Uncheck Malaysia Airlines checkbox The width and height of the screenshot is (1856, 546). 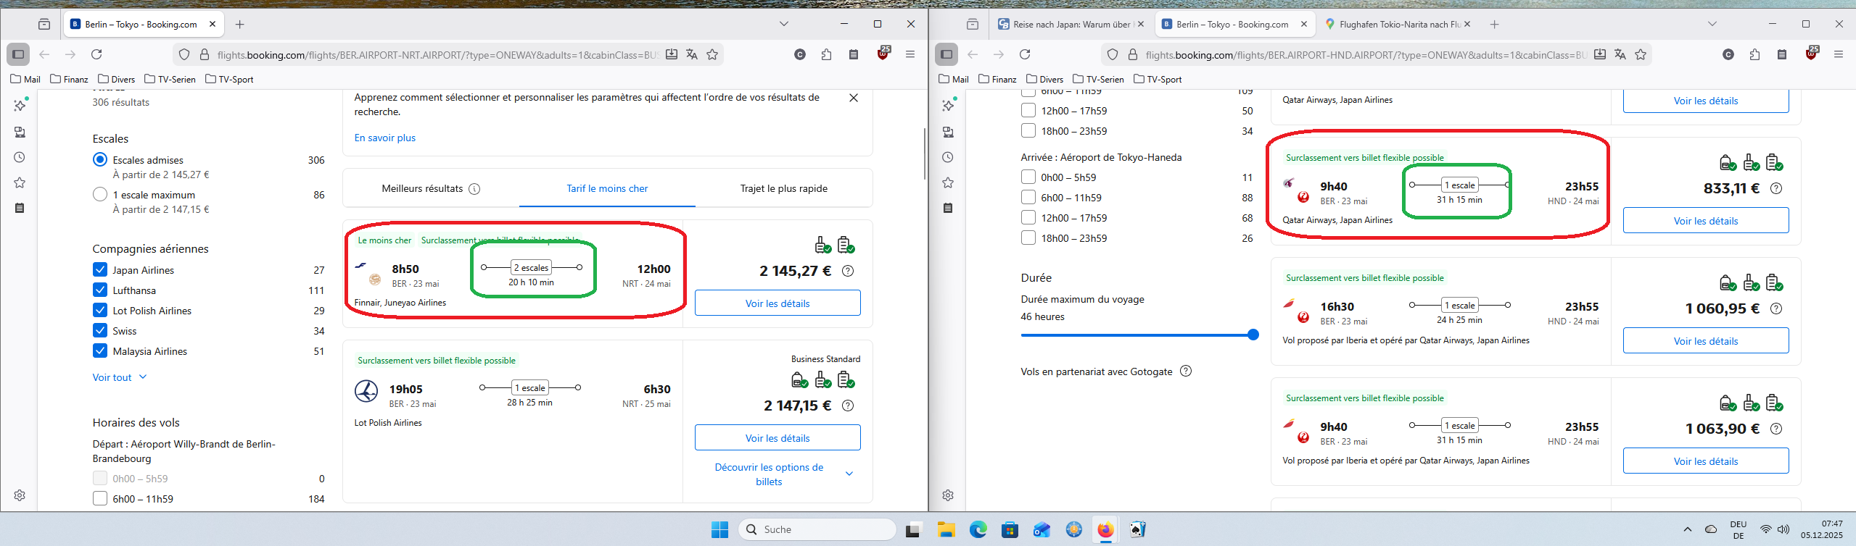click(100, 351)
